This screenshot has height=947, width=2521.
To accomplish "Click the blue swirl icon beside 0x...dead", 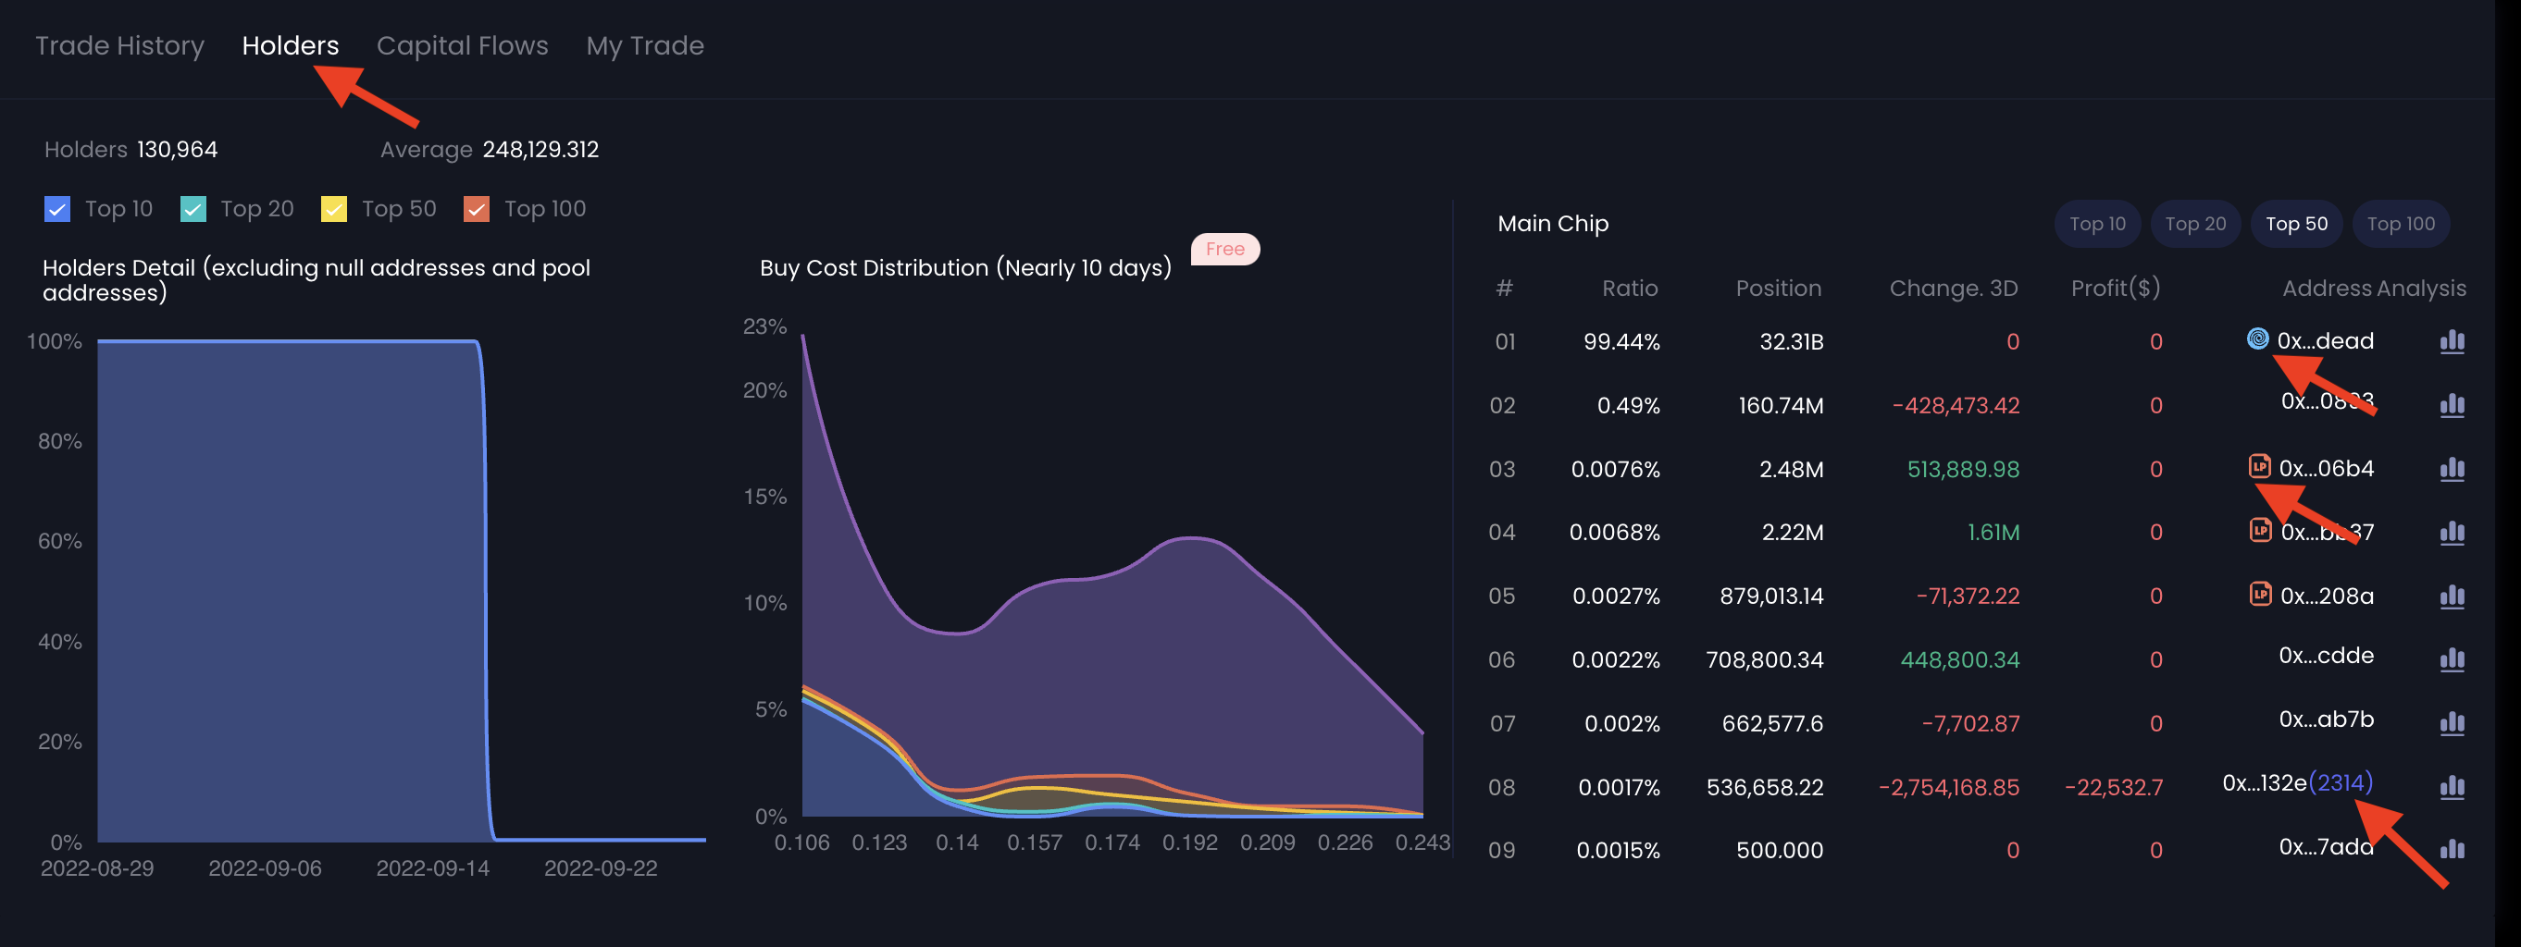I will tap(2256, 338).
